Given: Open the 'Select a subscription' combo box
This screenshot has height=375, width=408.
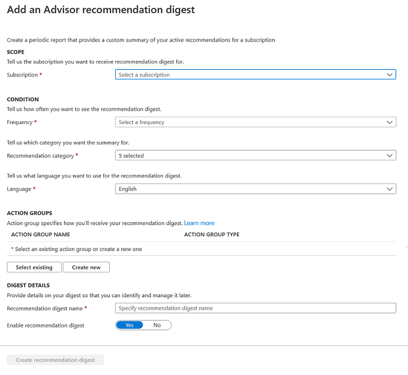Looking at the screenshot, I should (249, 75).
